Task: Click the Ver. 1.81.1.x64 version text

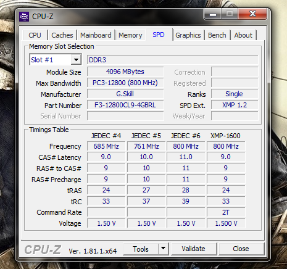Action: [x=93, y=251]
